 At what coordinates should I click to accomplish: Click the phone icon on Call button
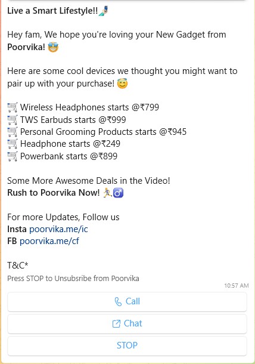coord(118,301)
